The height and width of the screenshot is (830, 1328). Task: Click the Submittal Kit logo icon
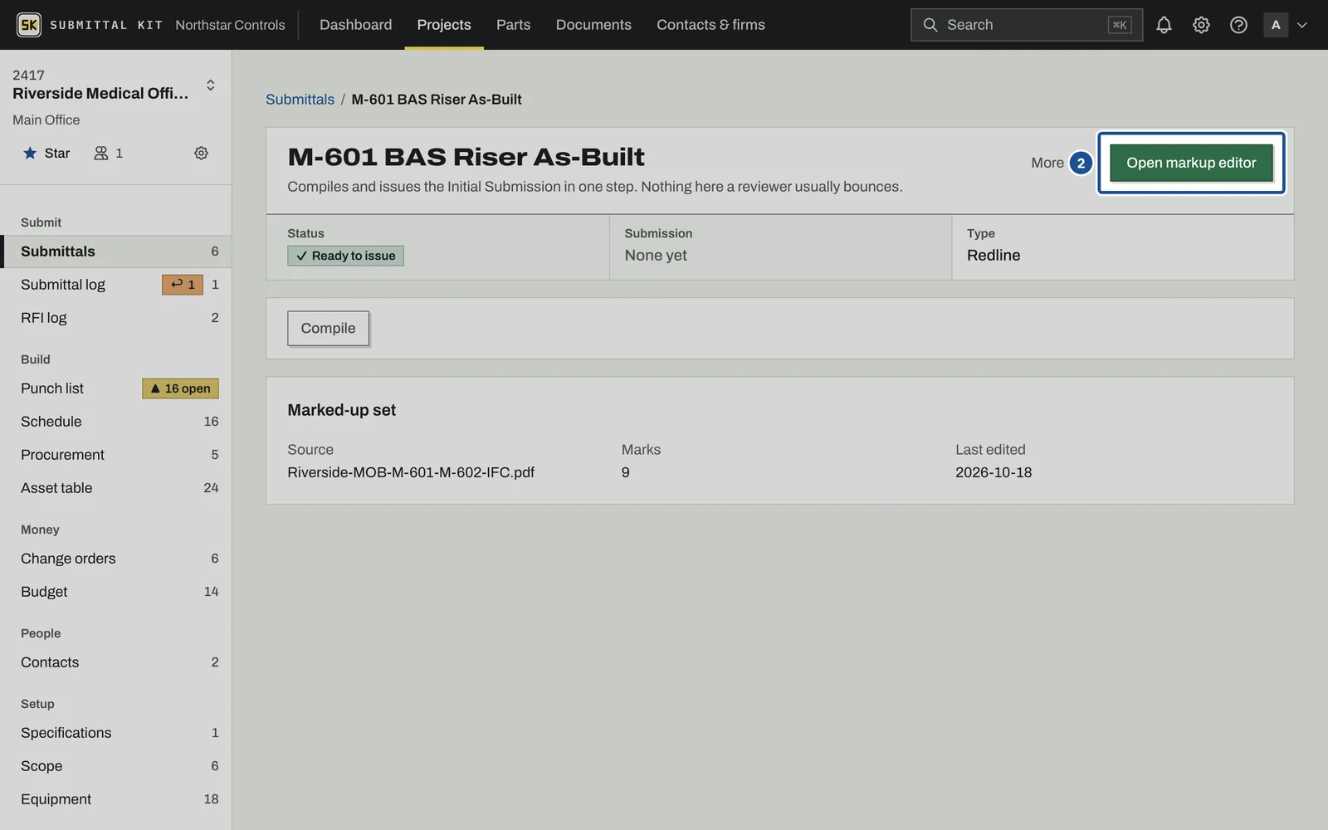click(29, 25)
